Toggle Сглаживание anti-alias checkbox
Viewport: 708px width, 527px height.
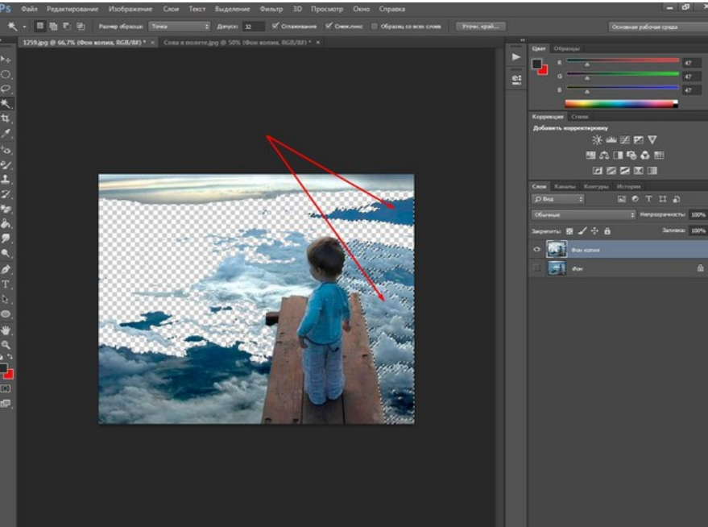[275, 27]
